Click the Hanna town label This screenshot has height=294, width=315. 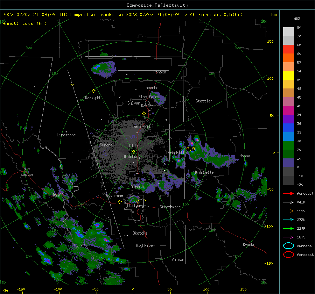point(245,156)
